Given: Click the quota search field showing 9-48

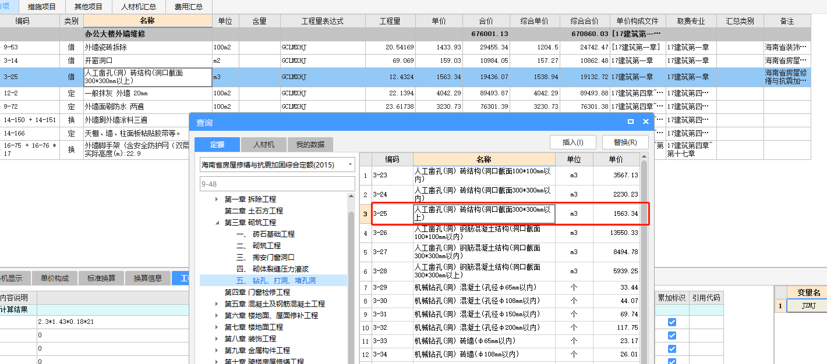Looking at the screenshot, I should 277,184.
